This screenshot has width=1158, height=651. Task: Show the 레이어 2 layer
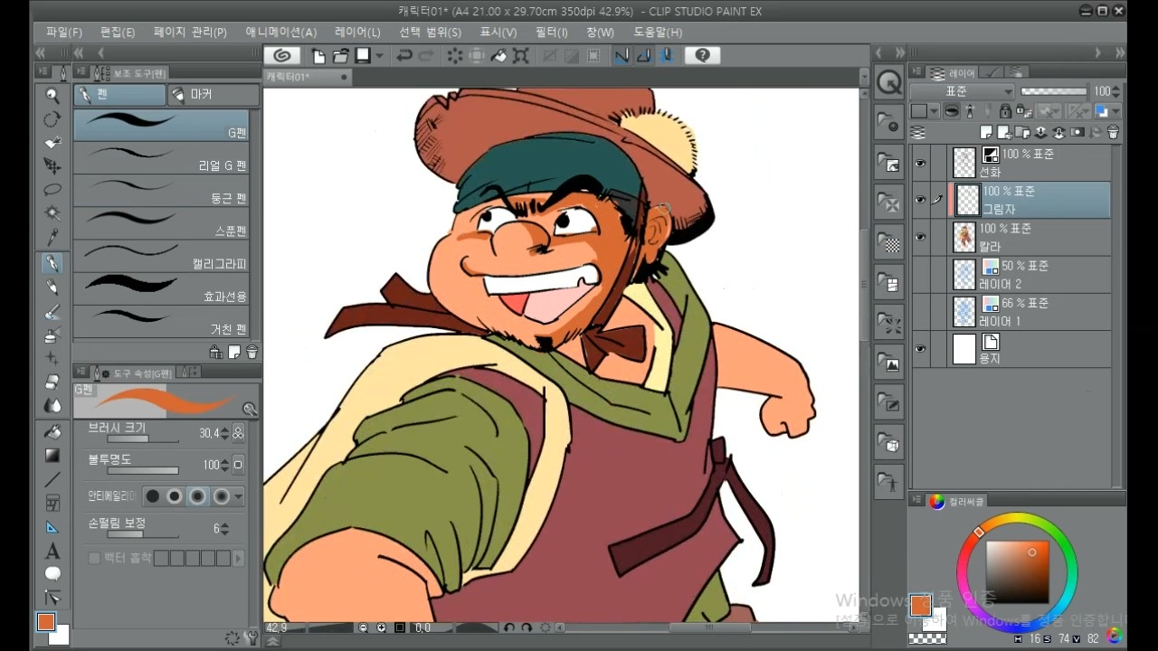click(921, 275)
